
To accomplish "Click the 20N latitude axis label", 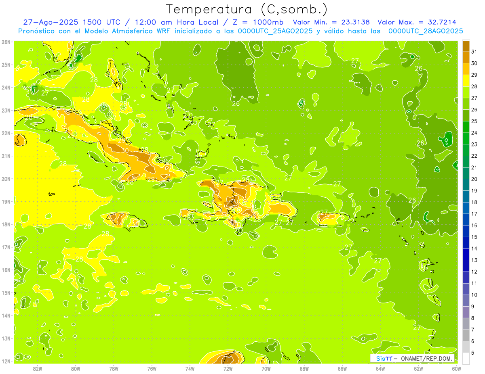I will click(x=6, y=179).
